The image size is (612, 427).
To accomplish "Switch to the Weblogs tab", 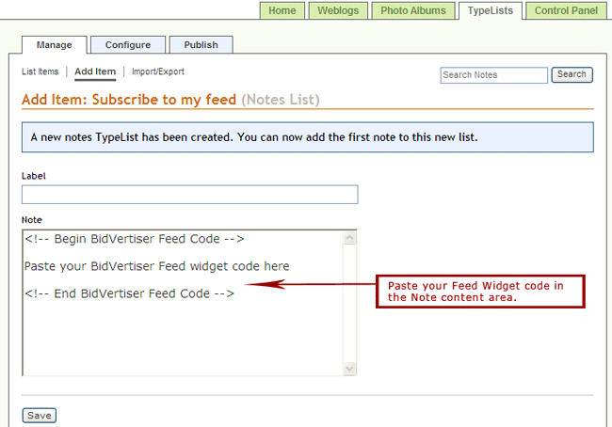I will point(338,10).
